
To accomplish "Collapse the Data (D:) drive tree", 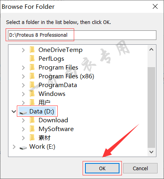I will point(14,111).
